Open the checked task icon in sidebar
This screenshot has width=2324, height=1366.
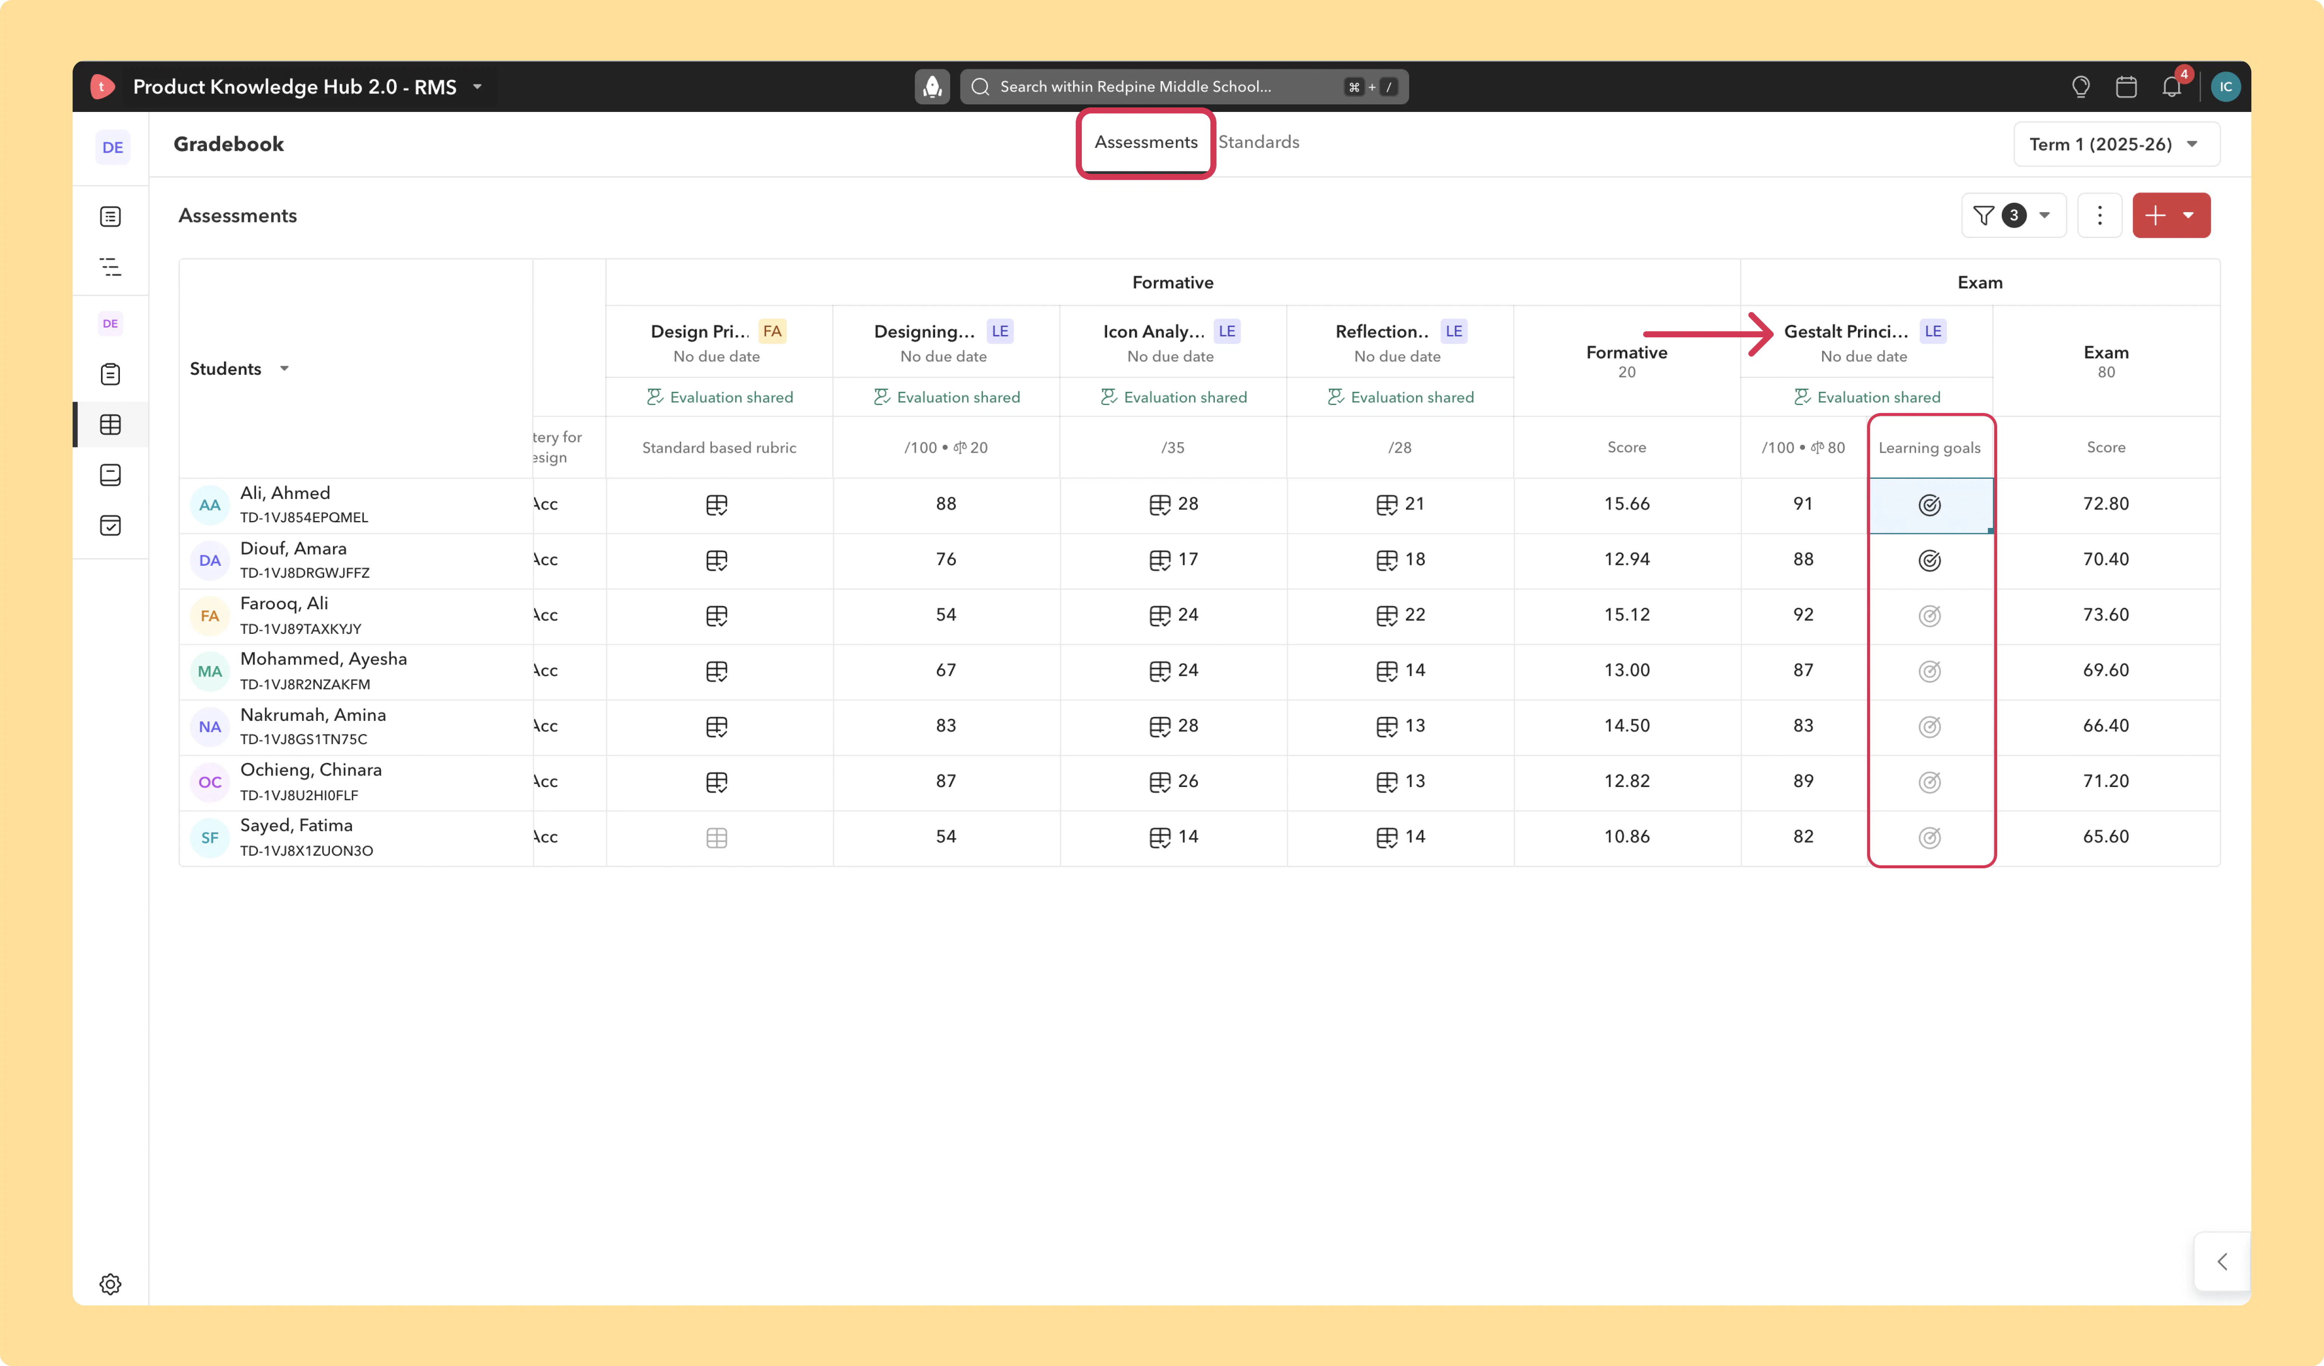[111, 526]
